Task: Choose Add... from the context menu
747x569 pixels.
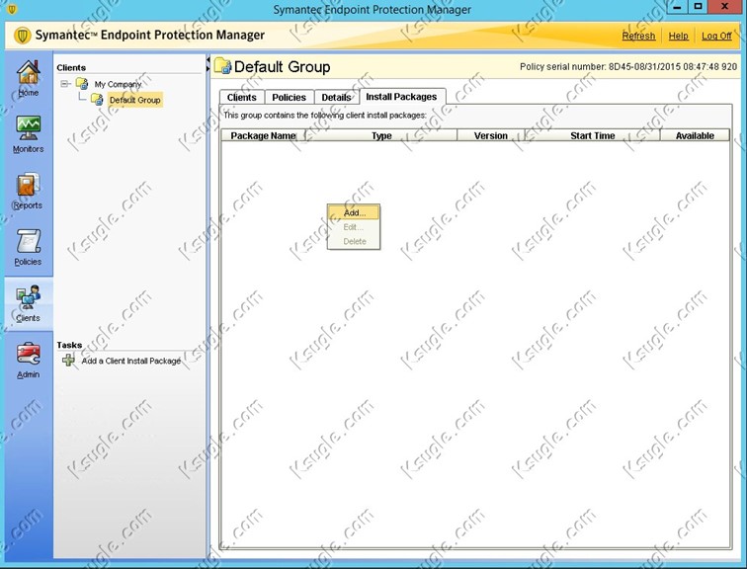Action: coord(354,212)
